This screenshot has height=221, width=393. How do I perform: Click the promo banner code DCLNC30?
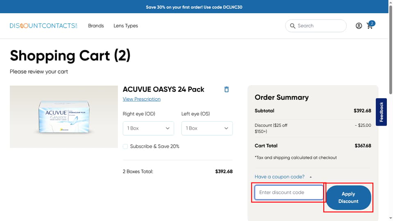[233, 7]
